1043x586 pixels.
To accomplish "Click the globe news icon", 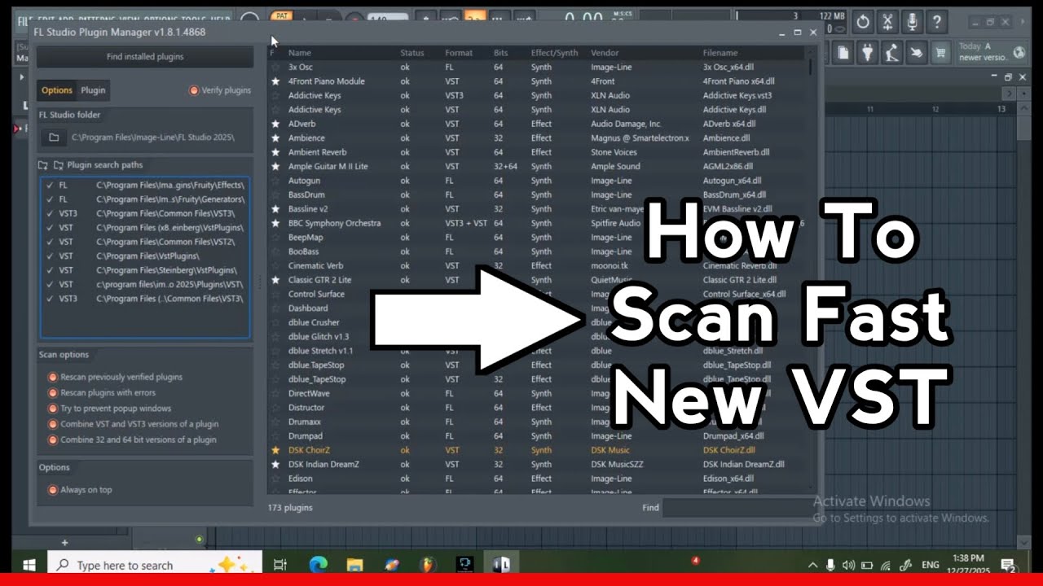I will point(1019,53).
